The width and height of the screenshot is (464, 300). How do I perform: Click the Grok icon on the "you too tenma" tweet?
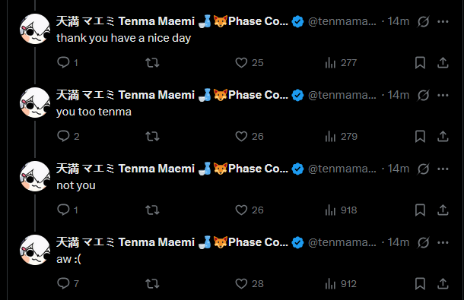coord(423,95)
